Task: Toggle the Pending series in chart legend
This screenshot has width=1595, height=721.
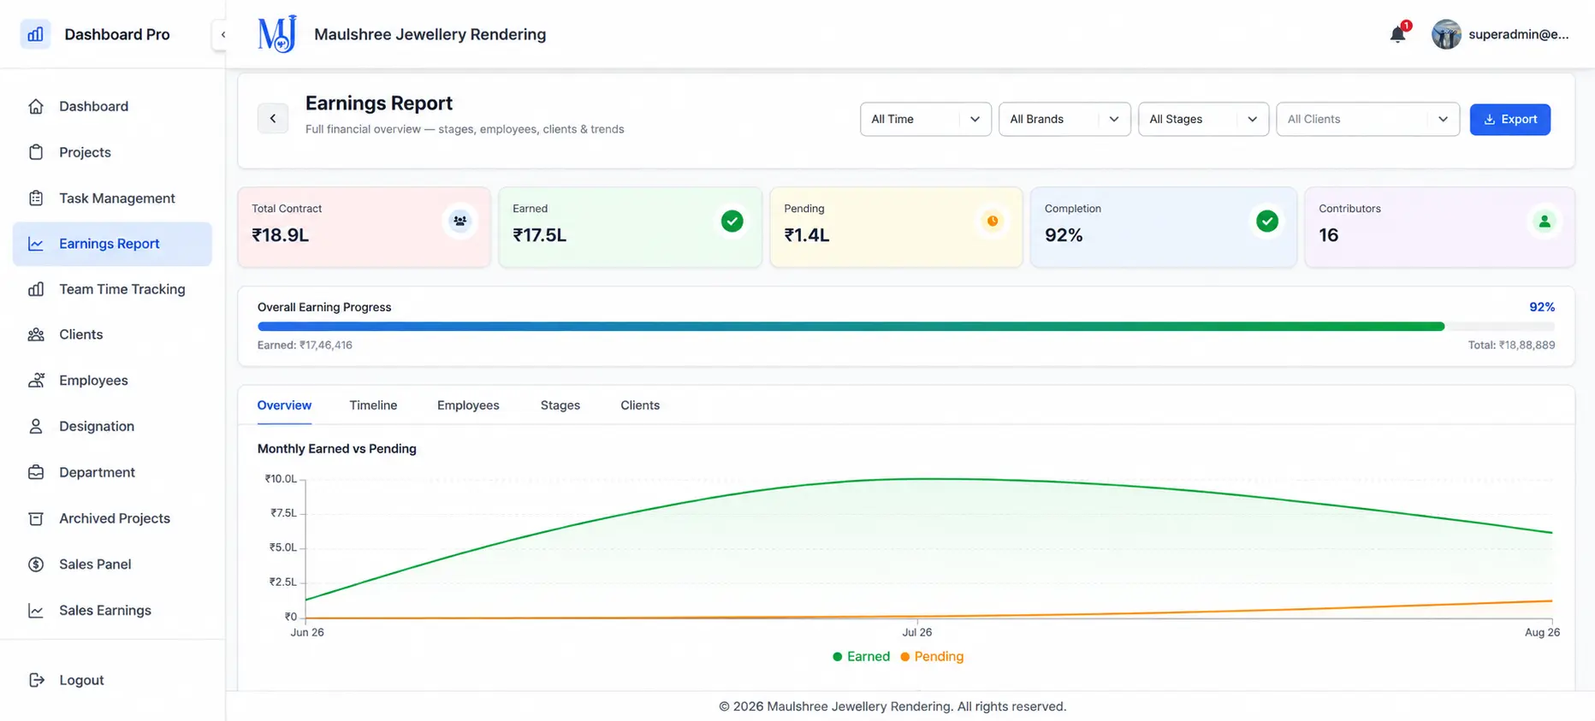Action: 932,657
